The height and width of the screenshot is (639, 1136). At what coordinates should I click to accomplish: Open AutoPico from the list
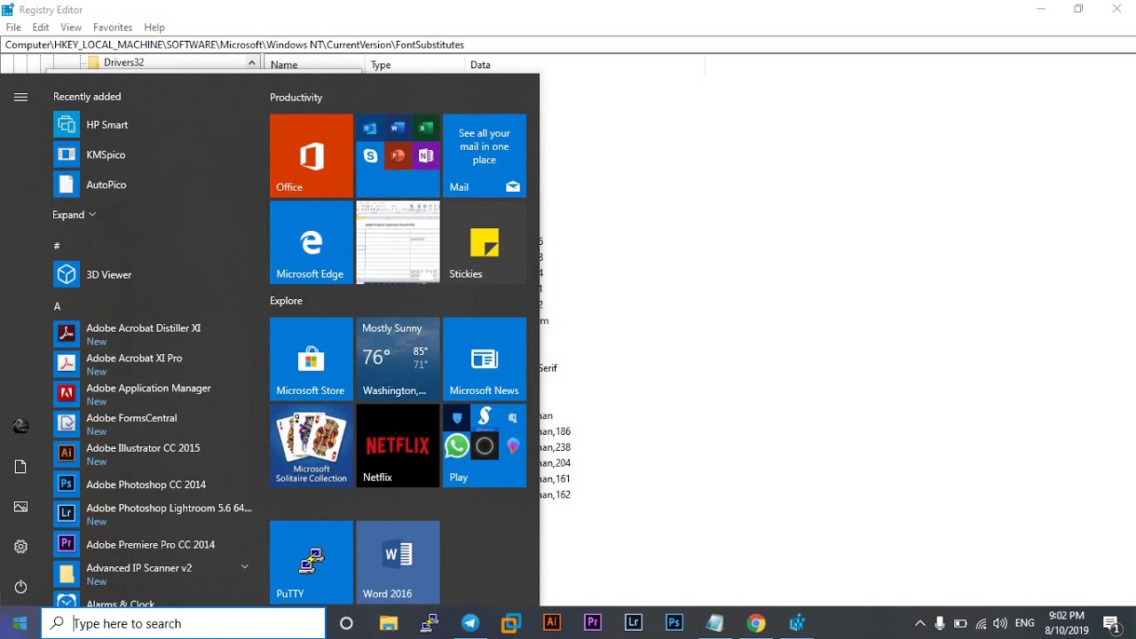click(x=153, y=185)
